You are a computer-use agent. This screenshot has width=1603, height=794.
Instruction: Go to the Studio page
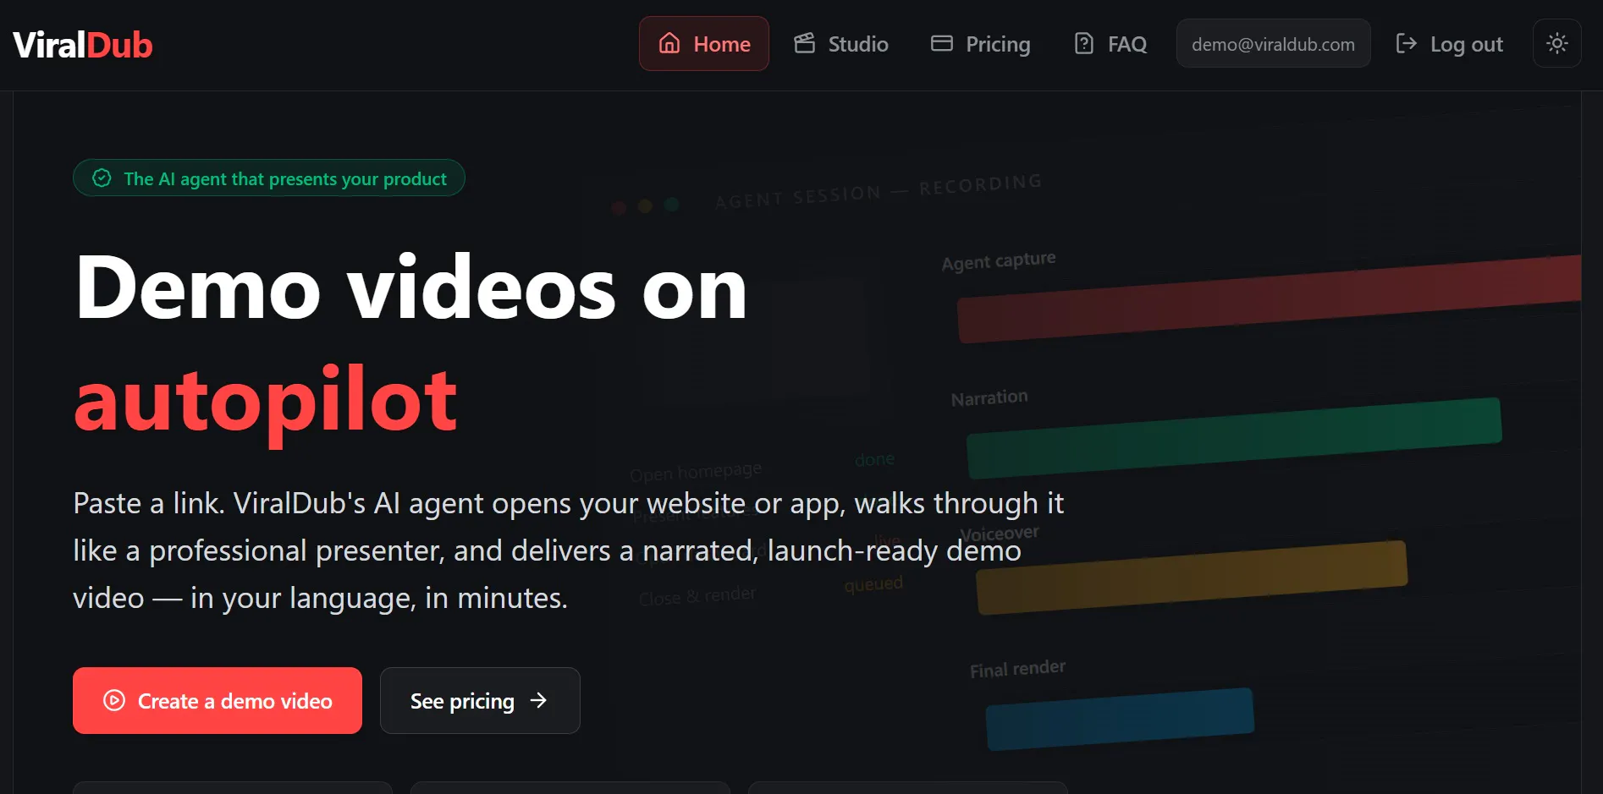[840, 44]
